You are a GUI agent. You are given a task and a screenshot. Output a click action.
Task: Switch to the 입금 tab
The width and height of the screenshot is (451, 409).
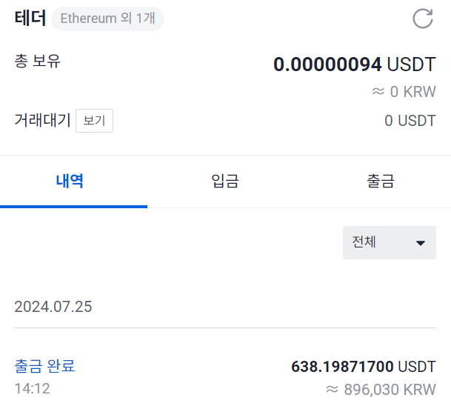pos(225,182)
